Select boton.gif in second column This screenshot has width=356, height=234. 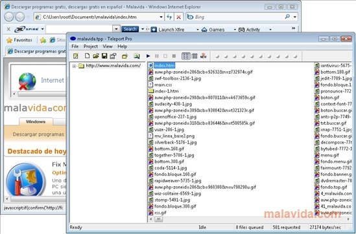point(329,98)
